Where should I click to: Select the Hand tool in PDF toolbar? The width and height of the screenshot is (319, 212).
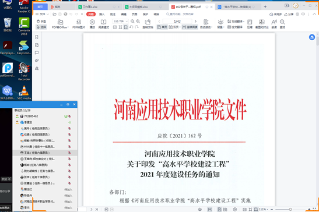(41, 22)
